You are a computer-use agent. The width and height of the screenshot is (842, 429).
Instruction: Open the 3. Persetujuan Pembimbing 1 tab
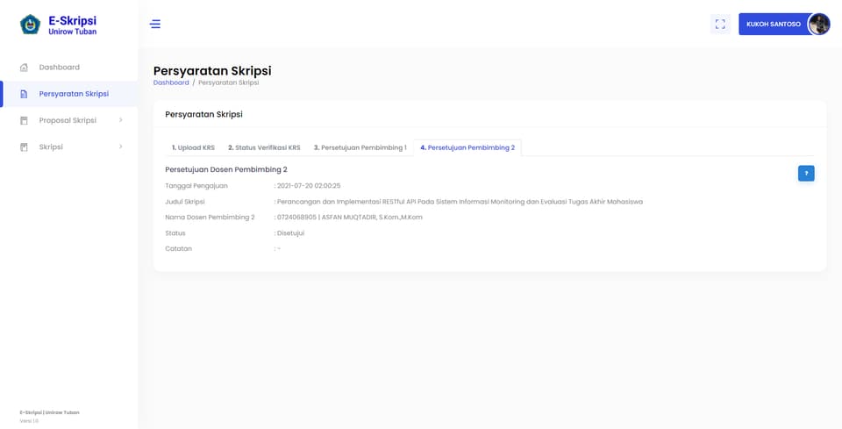pyautogui.click(x=360, y=147)
